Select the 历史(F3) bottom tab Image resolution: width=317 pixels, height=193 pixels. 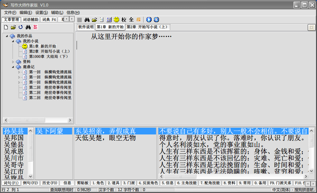(50, 183)
